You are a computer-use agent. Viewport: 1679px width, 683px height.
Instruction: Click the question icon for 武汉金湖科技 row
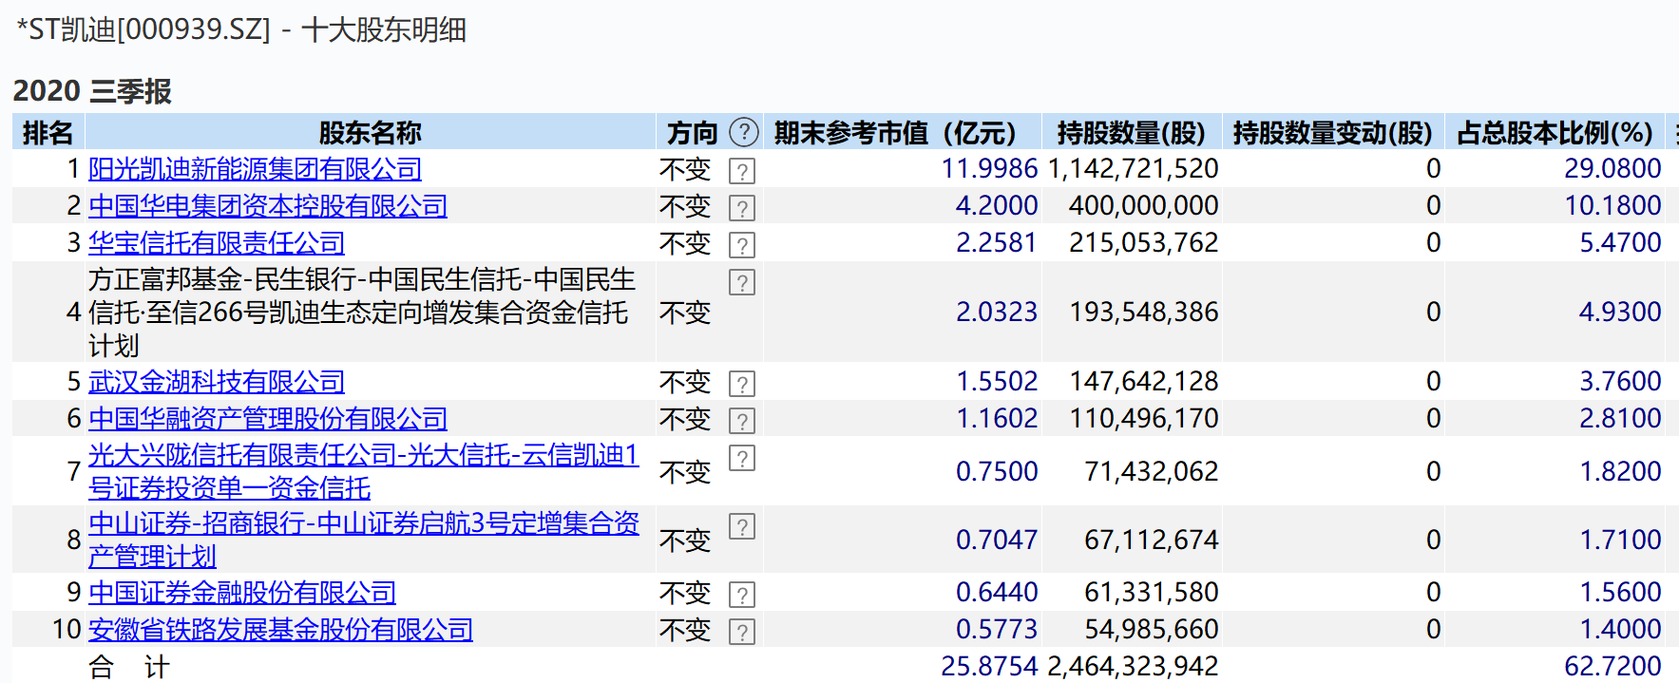[x=742, y=384]
